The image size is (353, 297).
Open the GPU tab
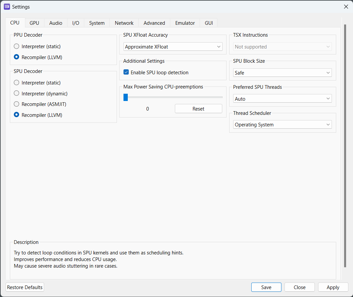pyautogui.click(x=35, y=23)
